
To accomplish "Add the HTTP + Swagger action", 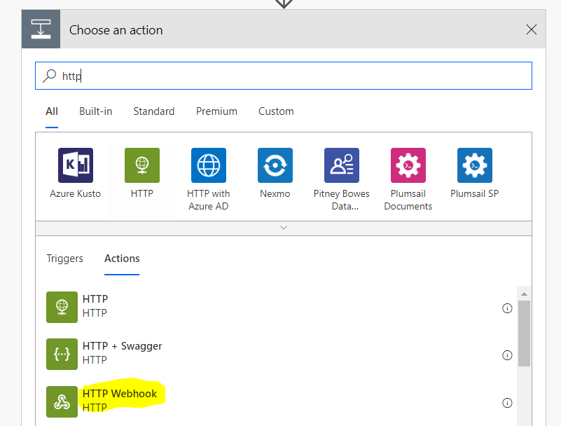I will pyautogui.click(x=279, y=354).
